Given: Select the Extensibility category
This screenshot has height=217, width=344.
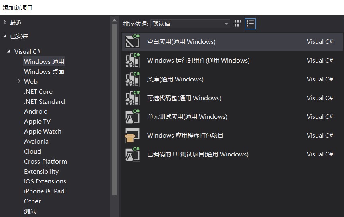Looking at the screenshot, I should coord(41,172).
